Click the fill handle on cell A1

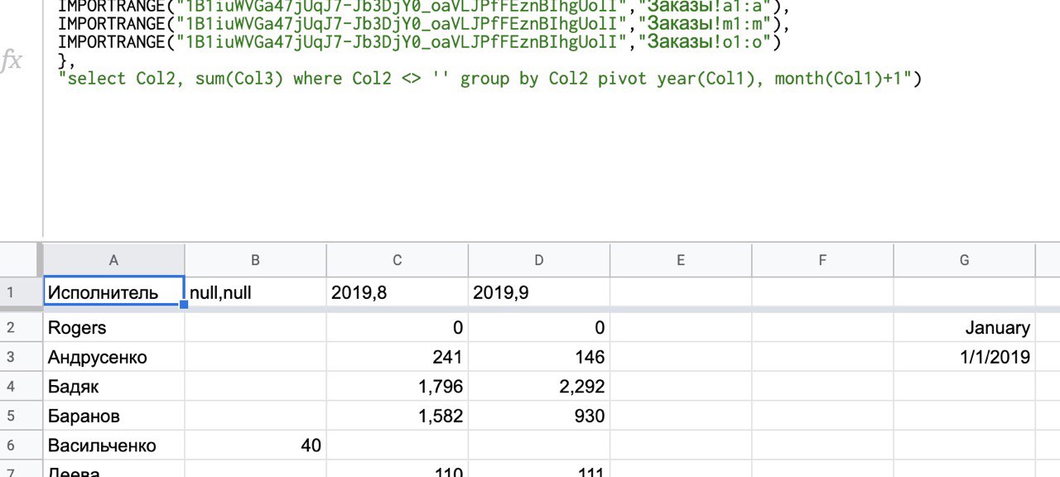click(x=184, y=305)
